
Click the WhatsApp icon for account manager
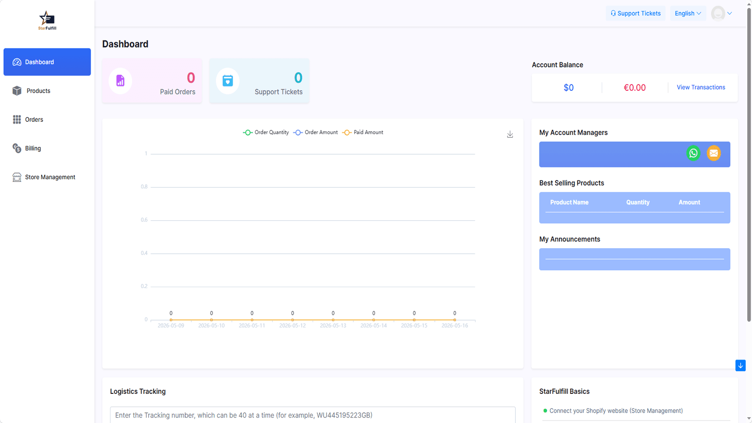point(693,153)
